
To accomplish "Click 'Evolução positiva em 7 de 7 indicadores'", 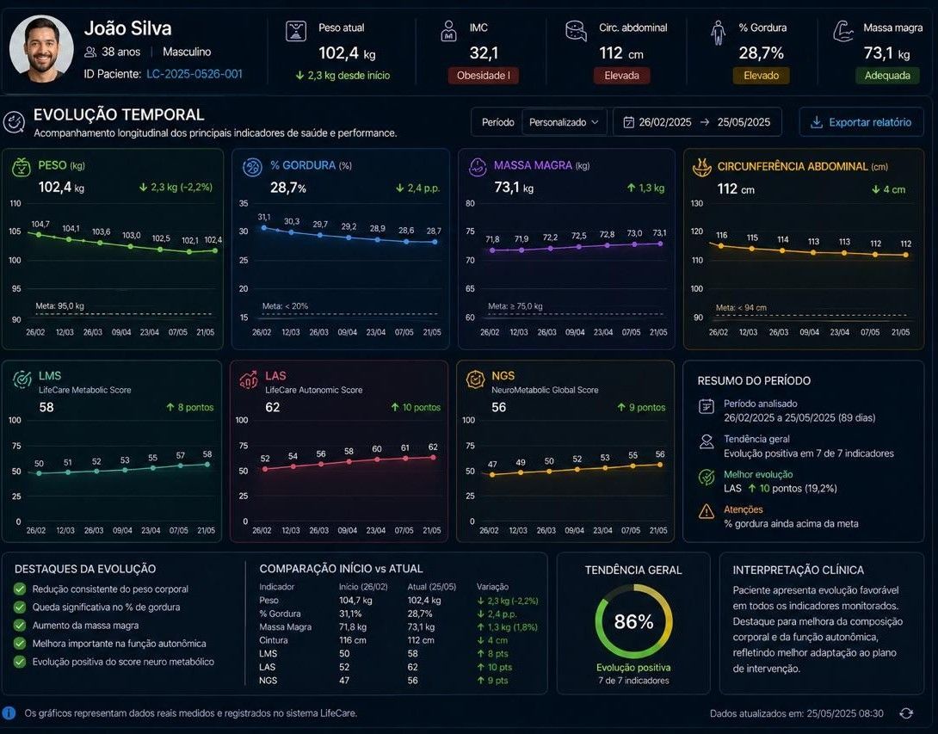I will point(809,453).
